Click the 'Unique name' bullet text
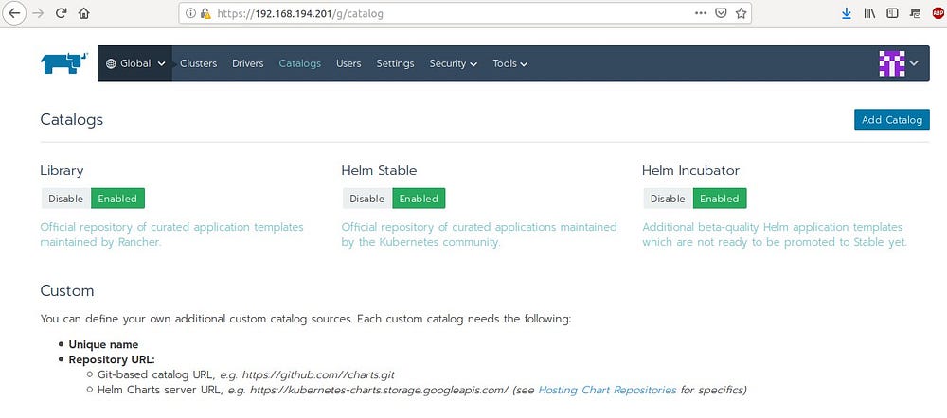The width and height of the screenshot is (947, 418). click(103, 344)
